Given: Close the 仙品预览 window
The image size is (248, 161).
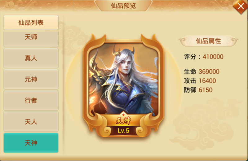Looking at the screenshot, I should click(241, 7).
